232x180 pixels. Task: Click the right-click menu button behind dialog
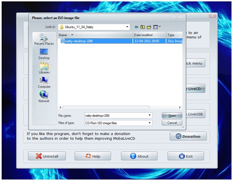coord(196,63)
